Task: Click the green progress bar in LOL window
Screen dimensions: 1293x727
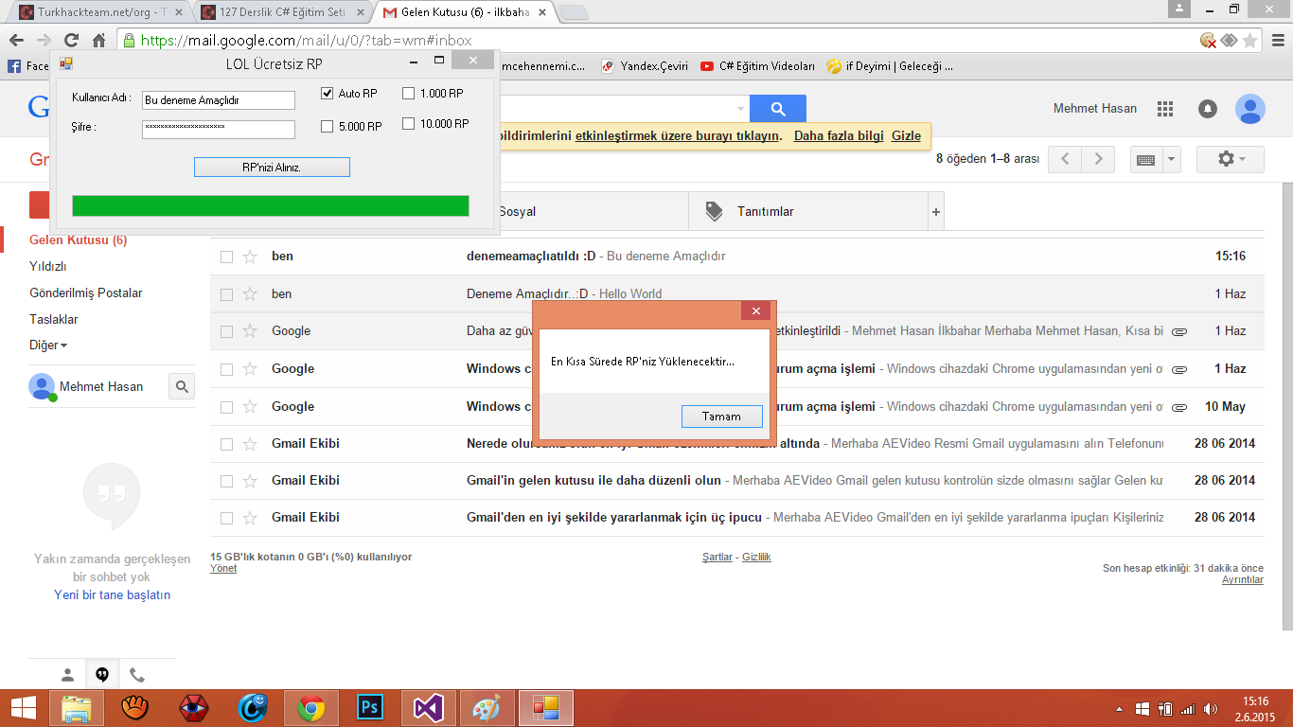Action: (271, 205)
